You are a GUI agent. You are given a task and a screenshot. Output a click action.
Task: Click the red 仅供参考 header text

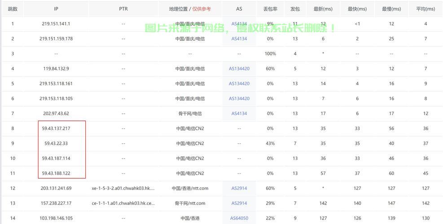202,9
